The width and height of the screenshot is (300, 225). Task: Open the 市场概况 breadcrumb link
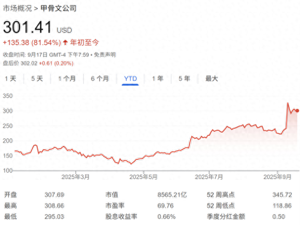pyautogui.click(x=17, y=8)
